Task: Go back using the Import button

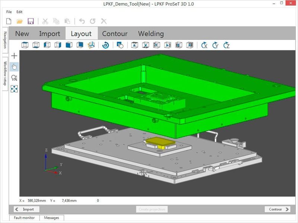Action: click(x=26, y=209)
